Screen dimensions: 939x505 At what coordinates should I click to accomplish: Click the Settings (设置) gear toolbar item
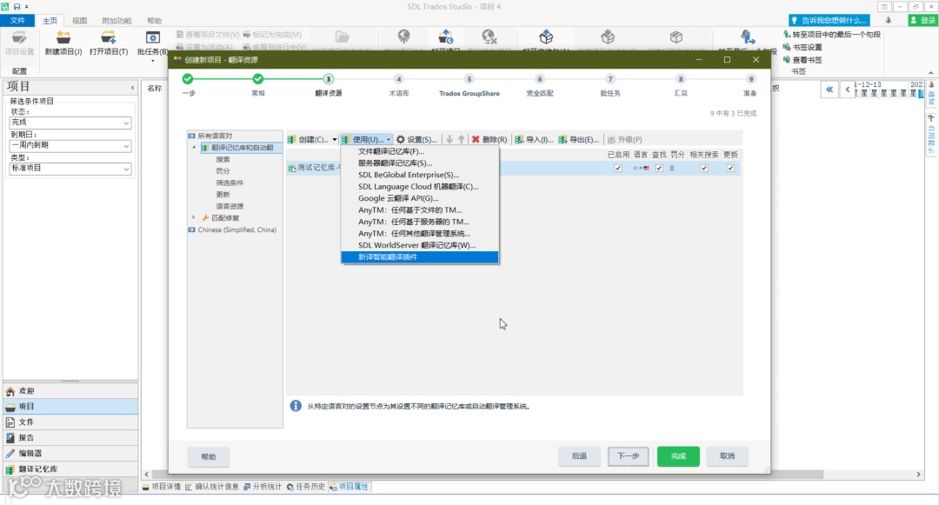[x=416, y=139]
